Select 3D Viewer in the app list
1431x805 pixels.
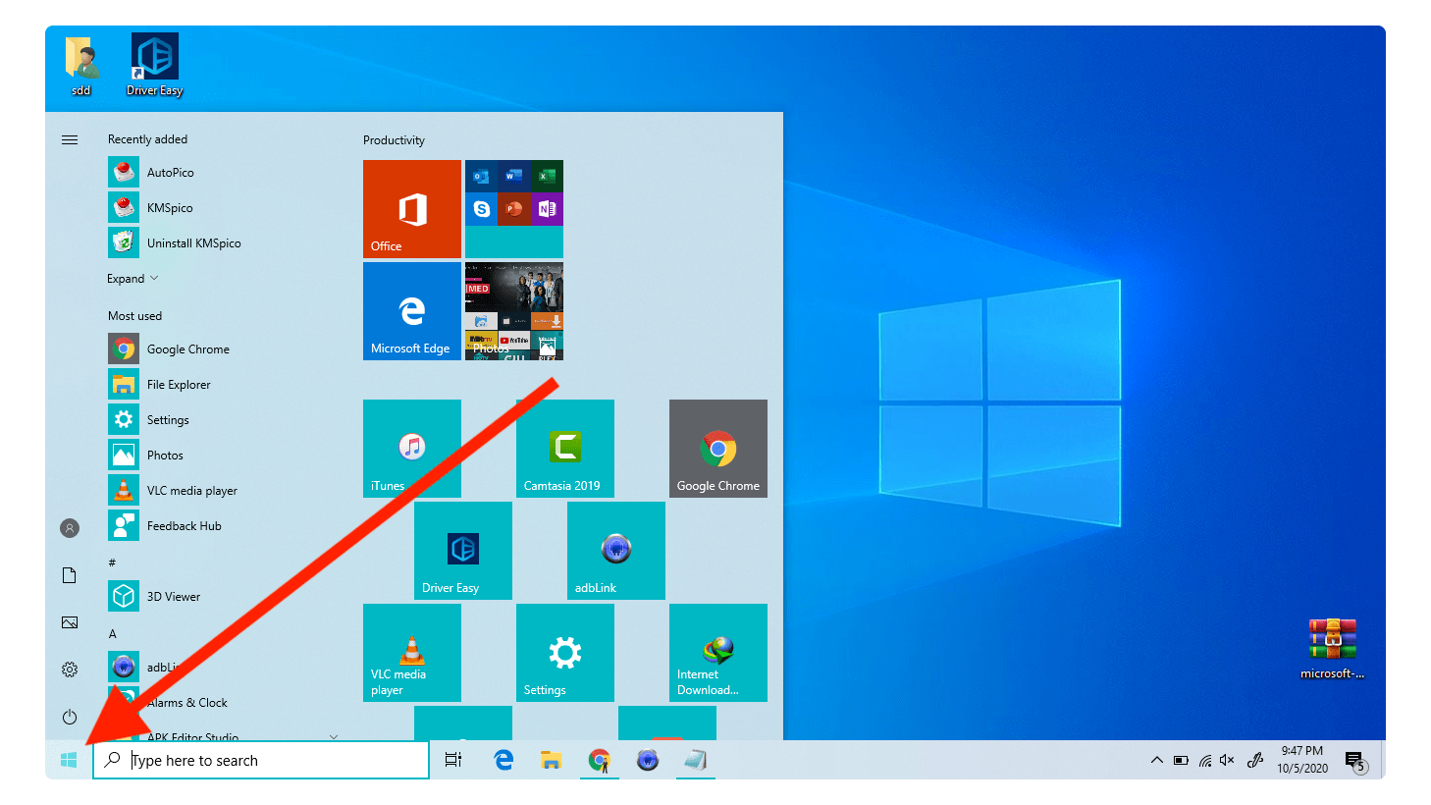tap(173, 597)
